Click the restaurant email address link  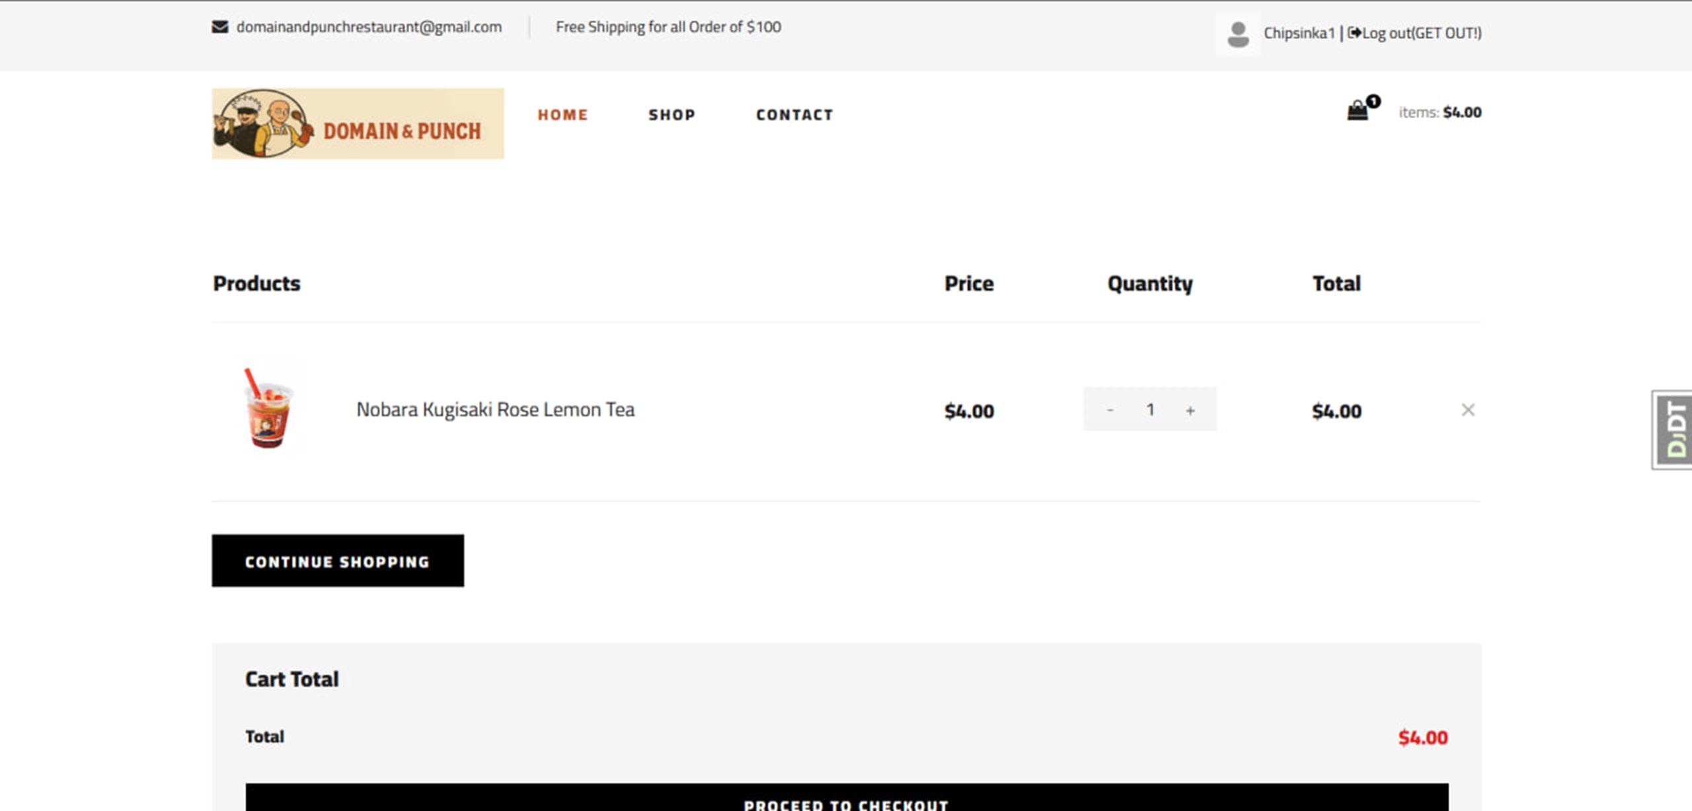tap(369, 27)
